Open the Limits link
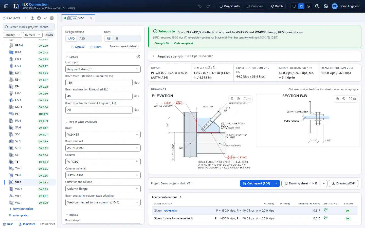This screenshot has width=365, height=228. pos(96,47)
